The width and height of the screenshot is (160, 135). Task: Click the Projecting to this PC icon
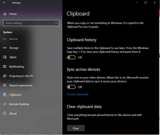coord(5,76)
